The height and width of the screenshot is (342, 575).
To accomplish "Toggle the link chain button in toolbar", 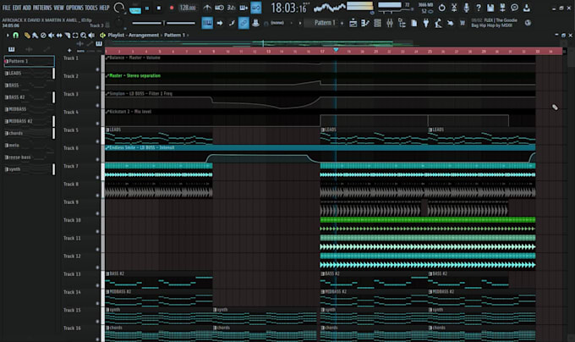I will coord(244,23).
